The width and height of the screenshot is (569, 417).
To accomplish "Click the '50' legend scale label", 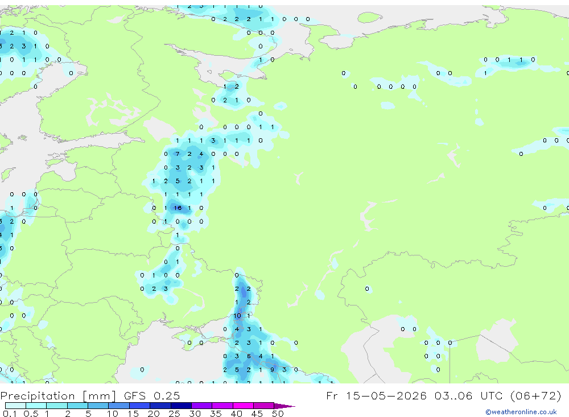I will pos(278,414).
